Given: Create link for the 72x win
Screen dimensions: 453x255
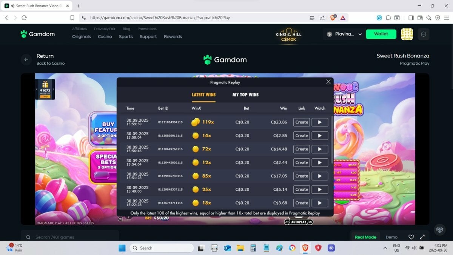Looking at the screenshot, I should [x=301, y=149].
